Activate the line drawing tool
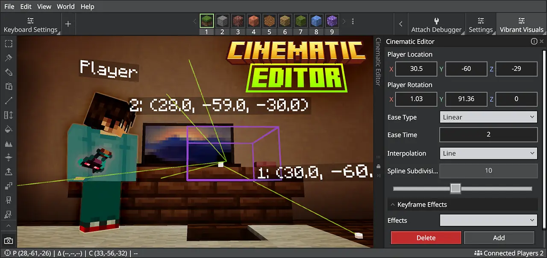 click(9, 101)
